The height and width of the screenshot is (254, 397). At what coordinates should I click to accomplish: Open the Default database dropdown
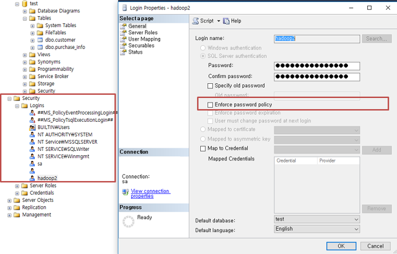click(317, 219)
